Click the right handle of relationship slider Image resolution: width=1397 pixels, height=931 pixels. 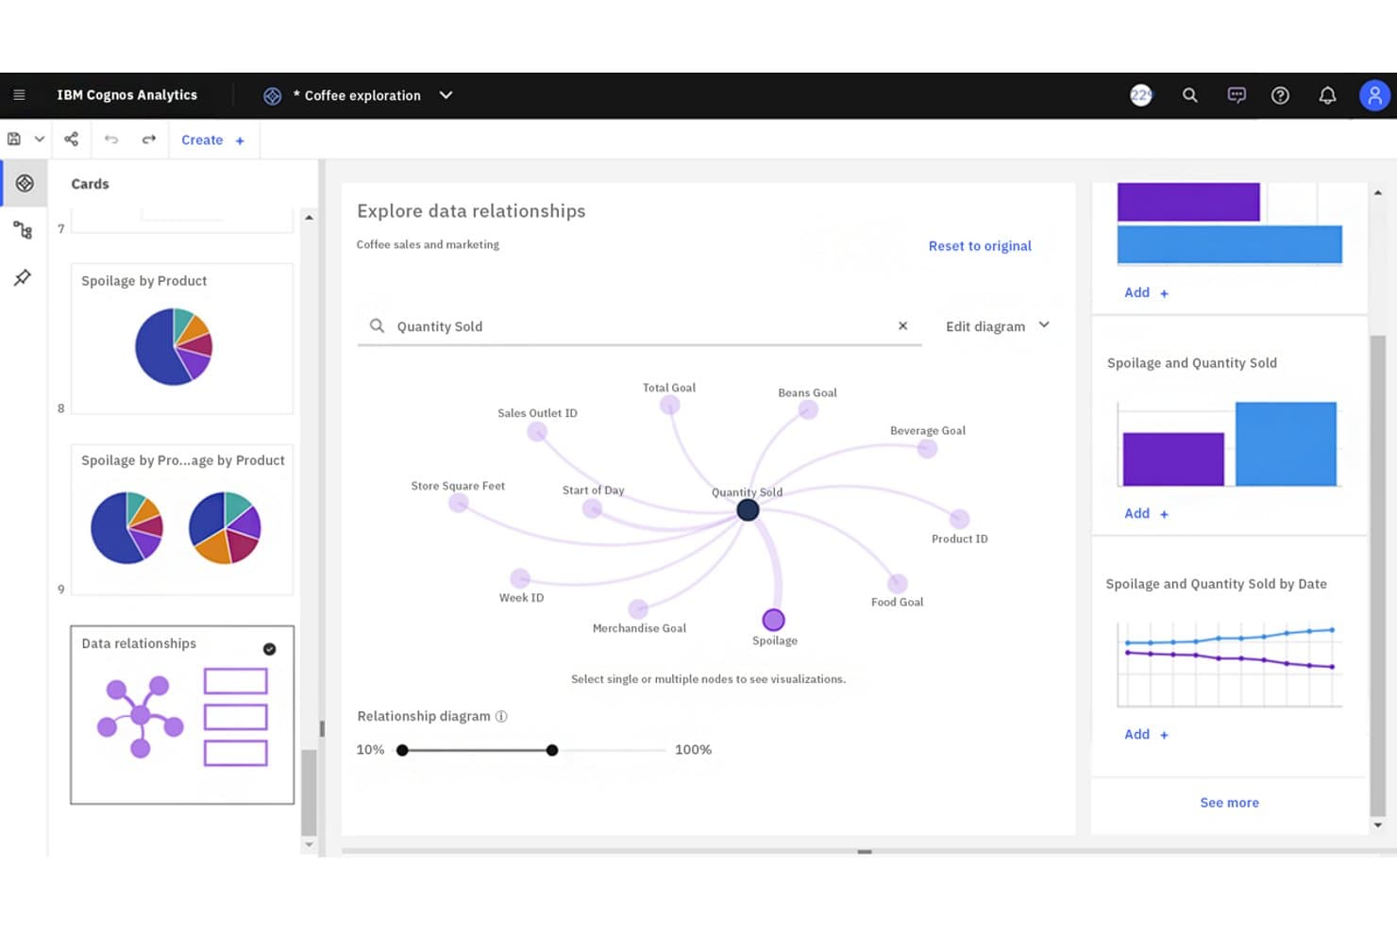(x=552, y=750)
